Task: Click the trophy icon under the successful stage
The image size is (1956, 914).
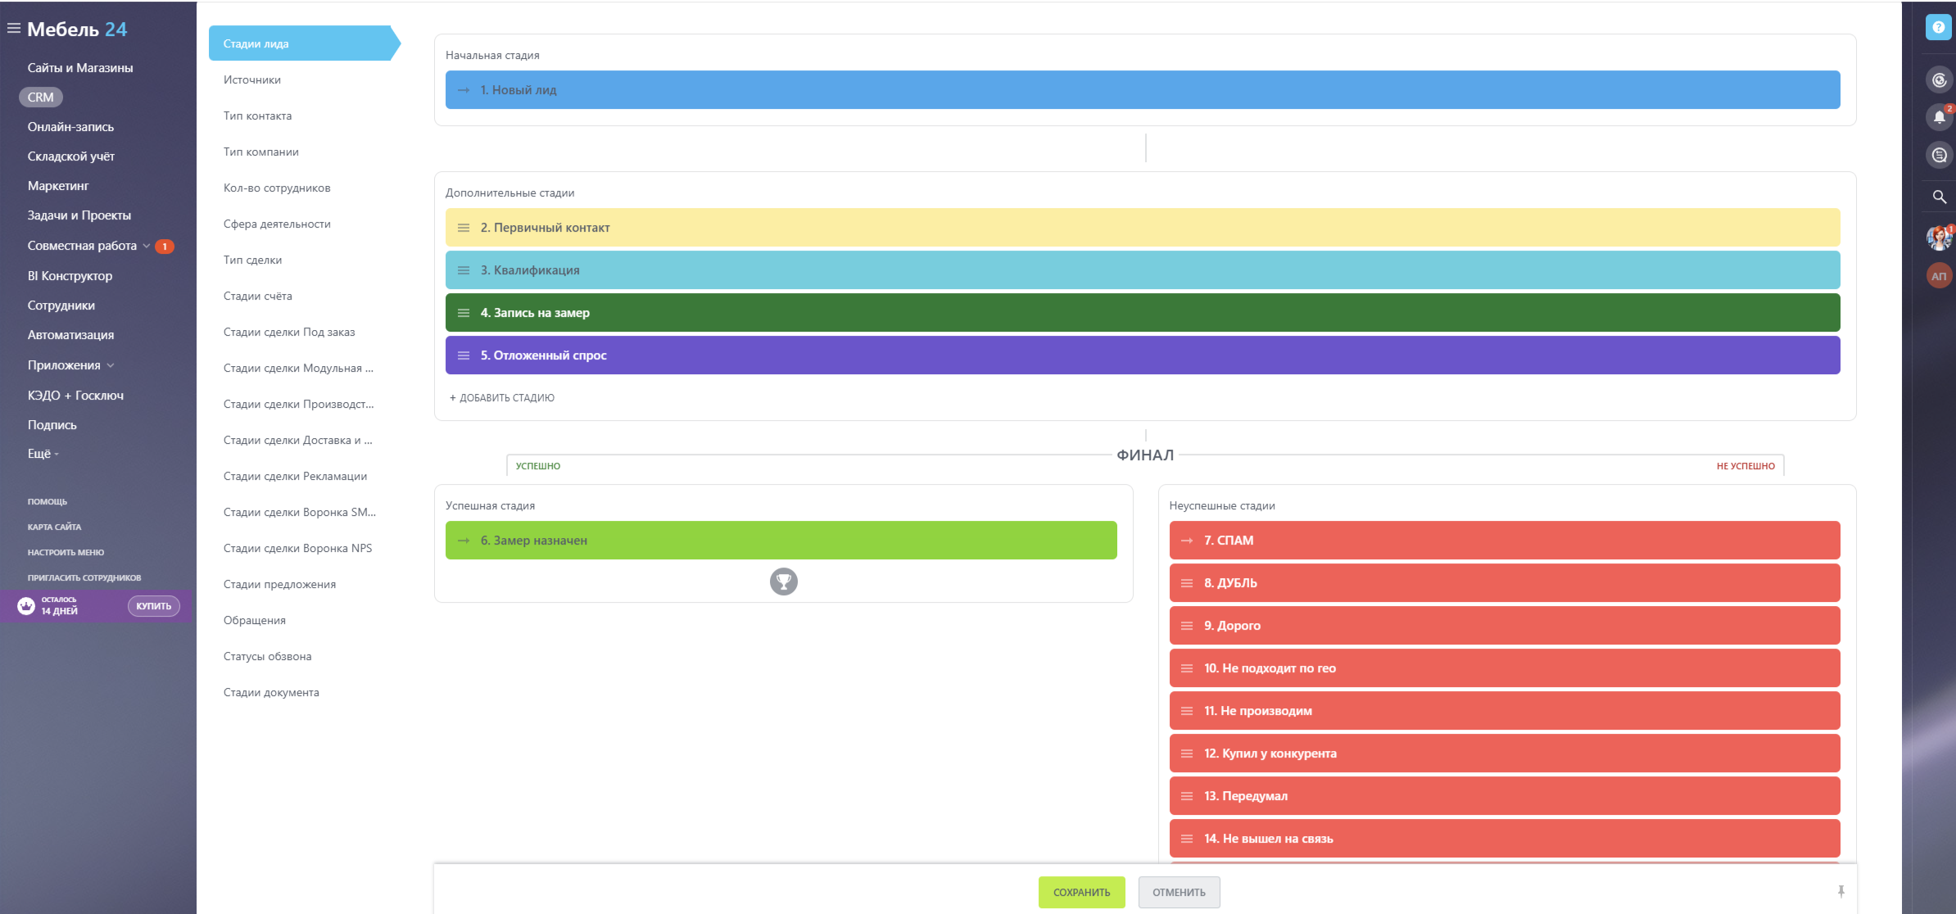Action: (783, 581)
